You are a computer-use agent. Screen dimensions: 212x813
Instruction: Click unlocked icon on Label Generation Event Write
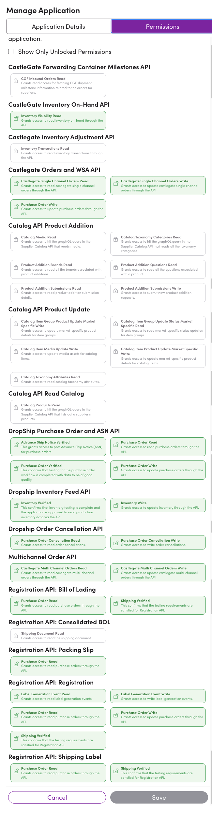115,696
